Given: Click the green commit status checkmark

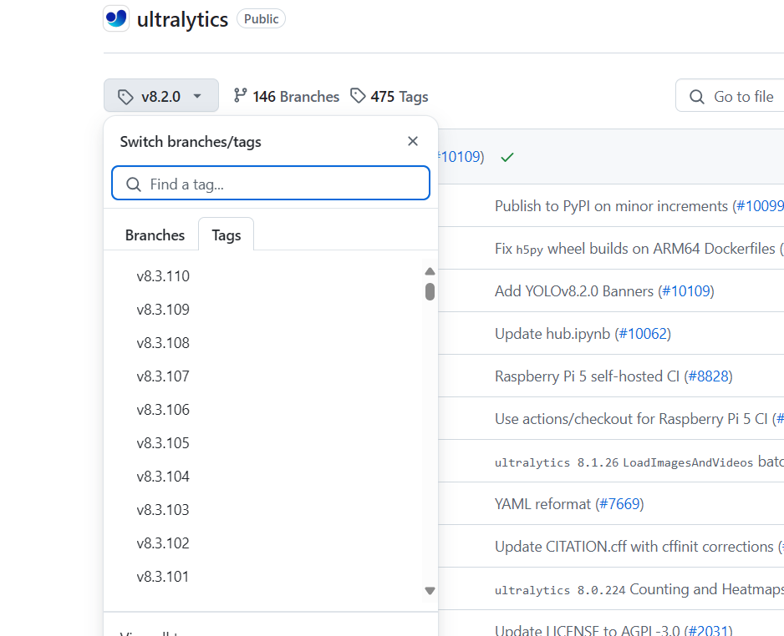Looking at the screenshot, I should [507, 157].
